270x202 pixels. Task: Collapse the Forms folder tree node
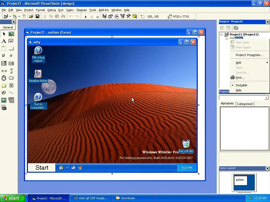coord(226,39)
